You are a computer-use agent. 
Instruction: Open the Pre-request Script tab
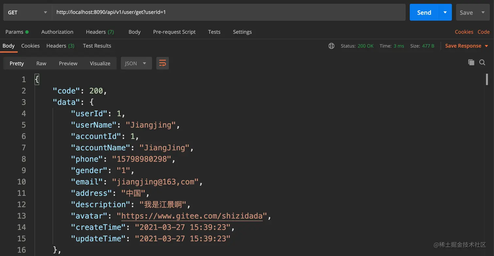coord(174,32)
